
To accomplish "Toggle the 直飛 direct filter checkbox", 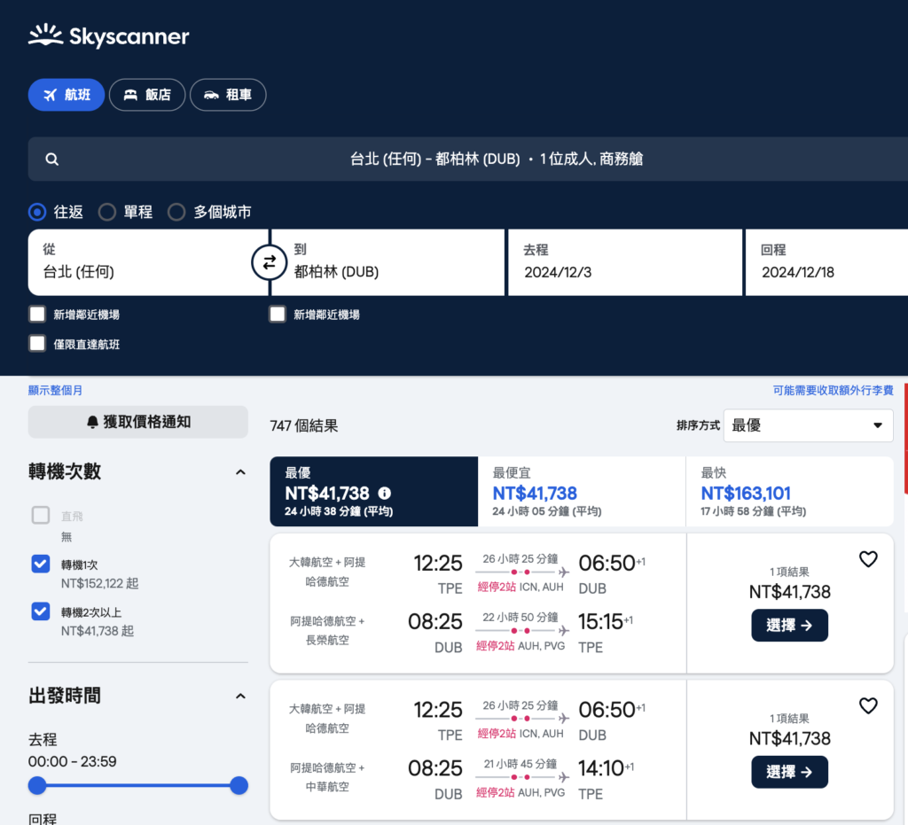I will click(41, 515).
